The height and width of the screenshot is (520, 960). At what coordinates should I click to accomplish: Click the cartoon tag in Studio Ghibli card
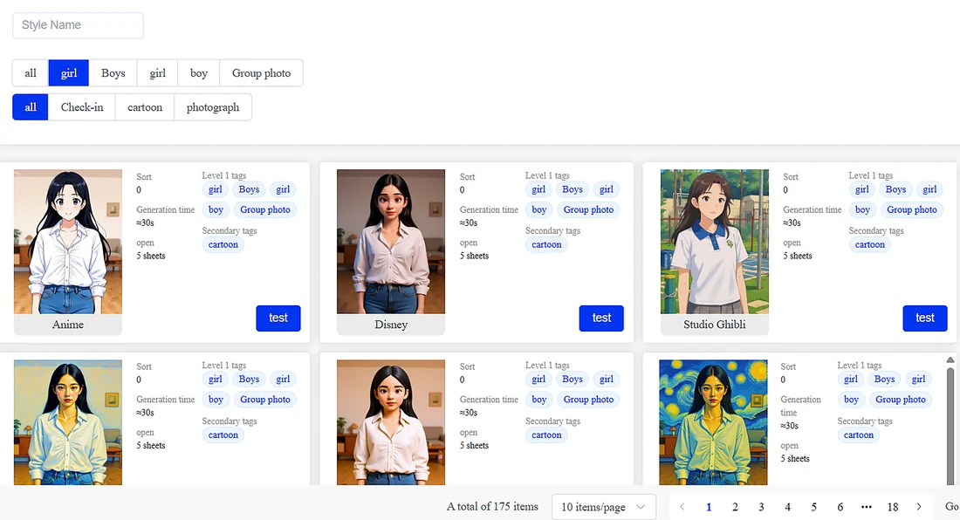tap(869, 244)
